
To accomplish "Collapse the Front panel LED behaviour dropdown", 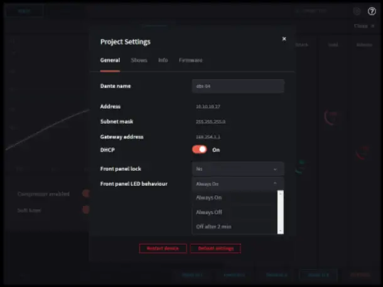I will 238,183.
